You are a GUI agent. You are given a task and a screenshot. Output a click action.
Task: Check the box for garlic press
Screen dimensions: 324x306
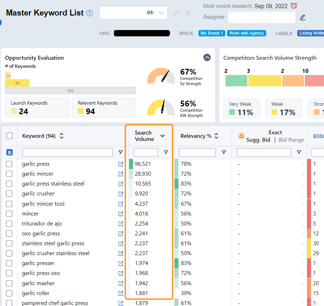click(x=9, y=164)
